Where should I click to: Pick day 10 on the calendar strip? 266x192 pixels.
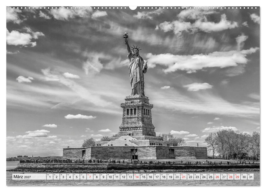(x=110, y=177)
